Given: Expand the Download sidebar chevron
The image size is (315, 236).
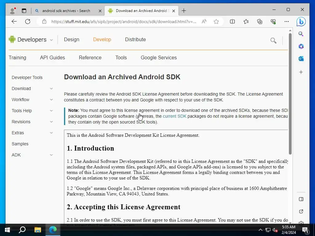Looking at the screenshot, I should pos(51,88).
